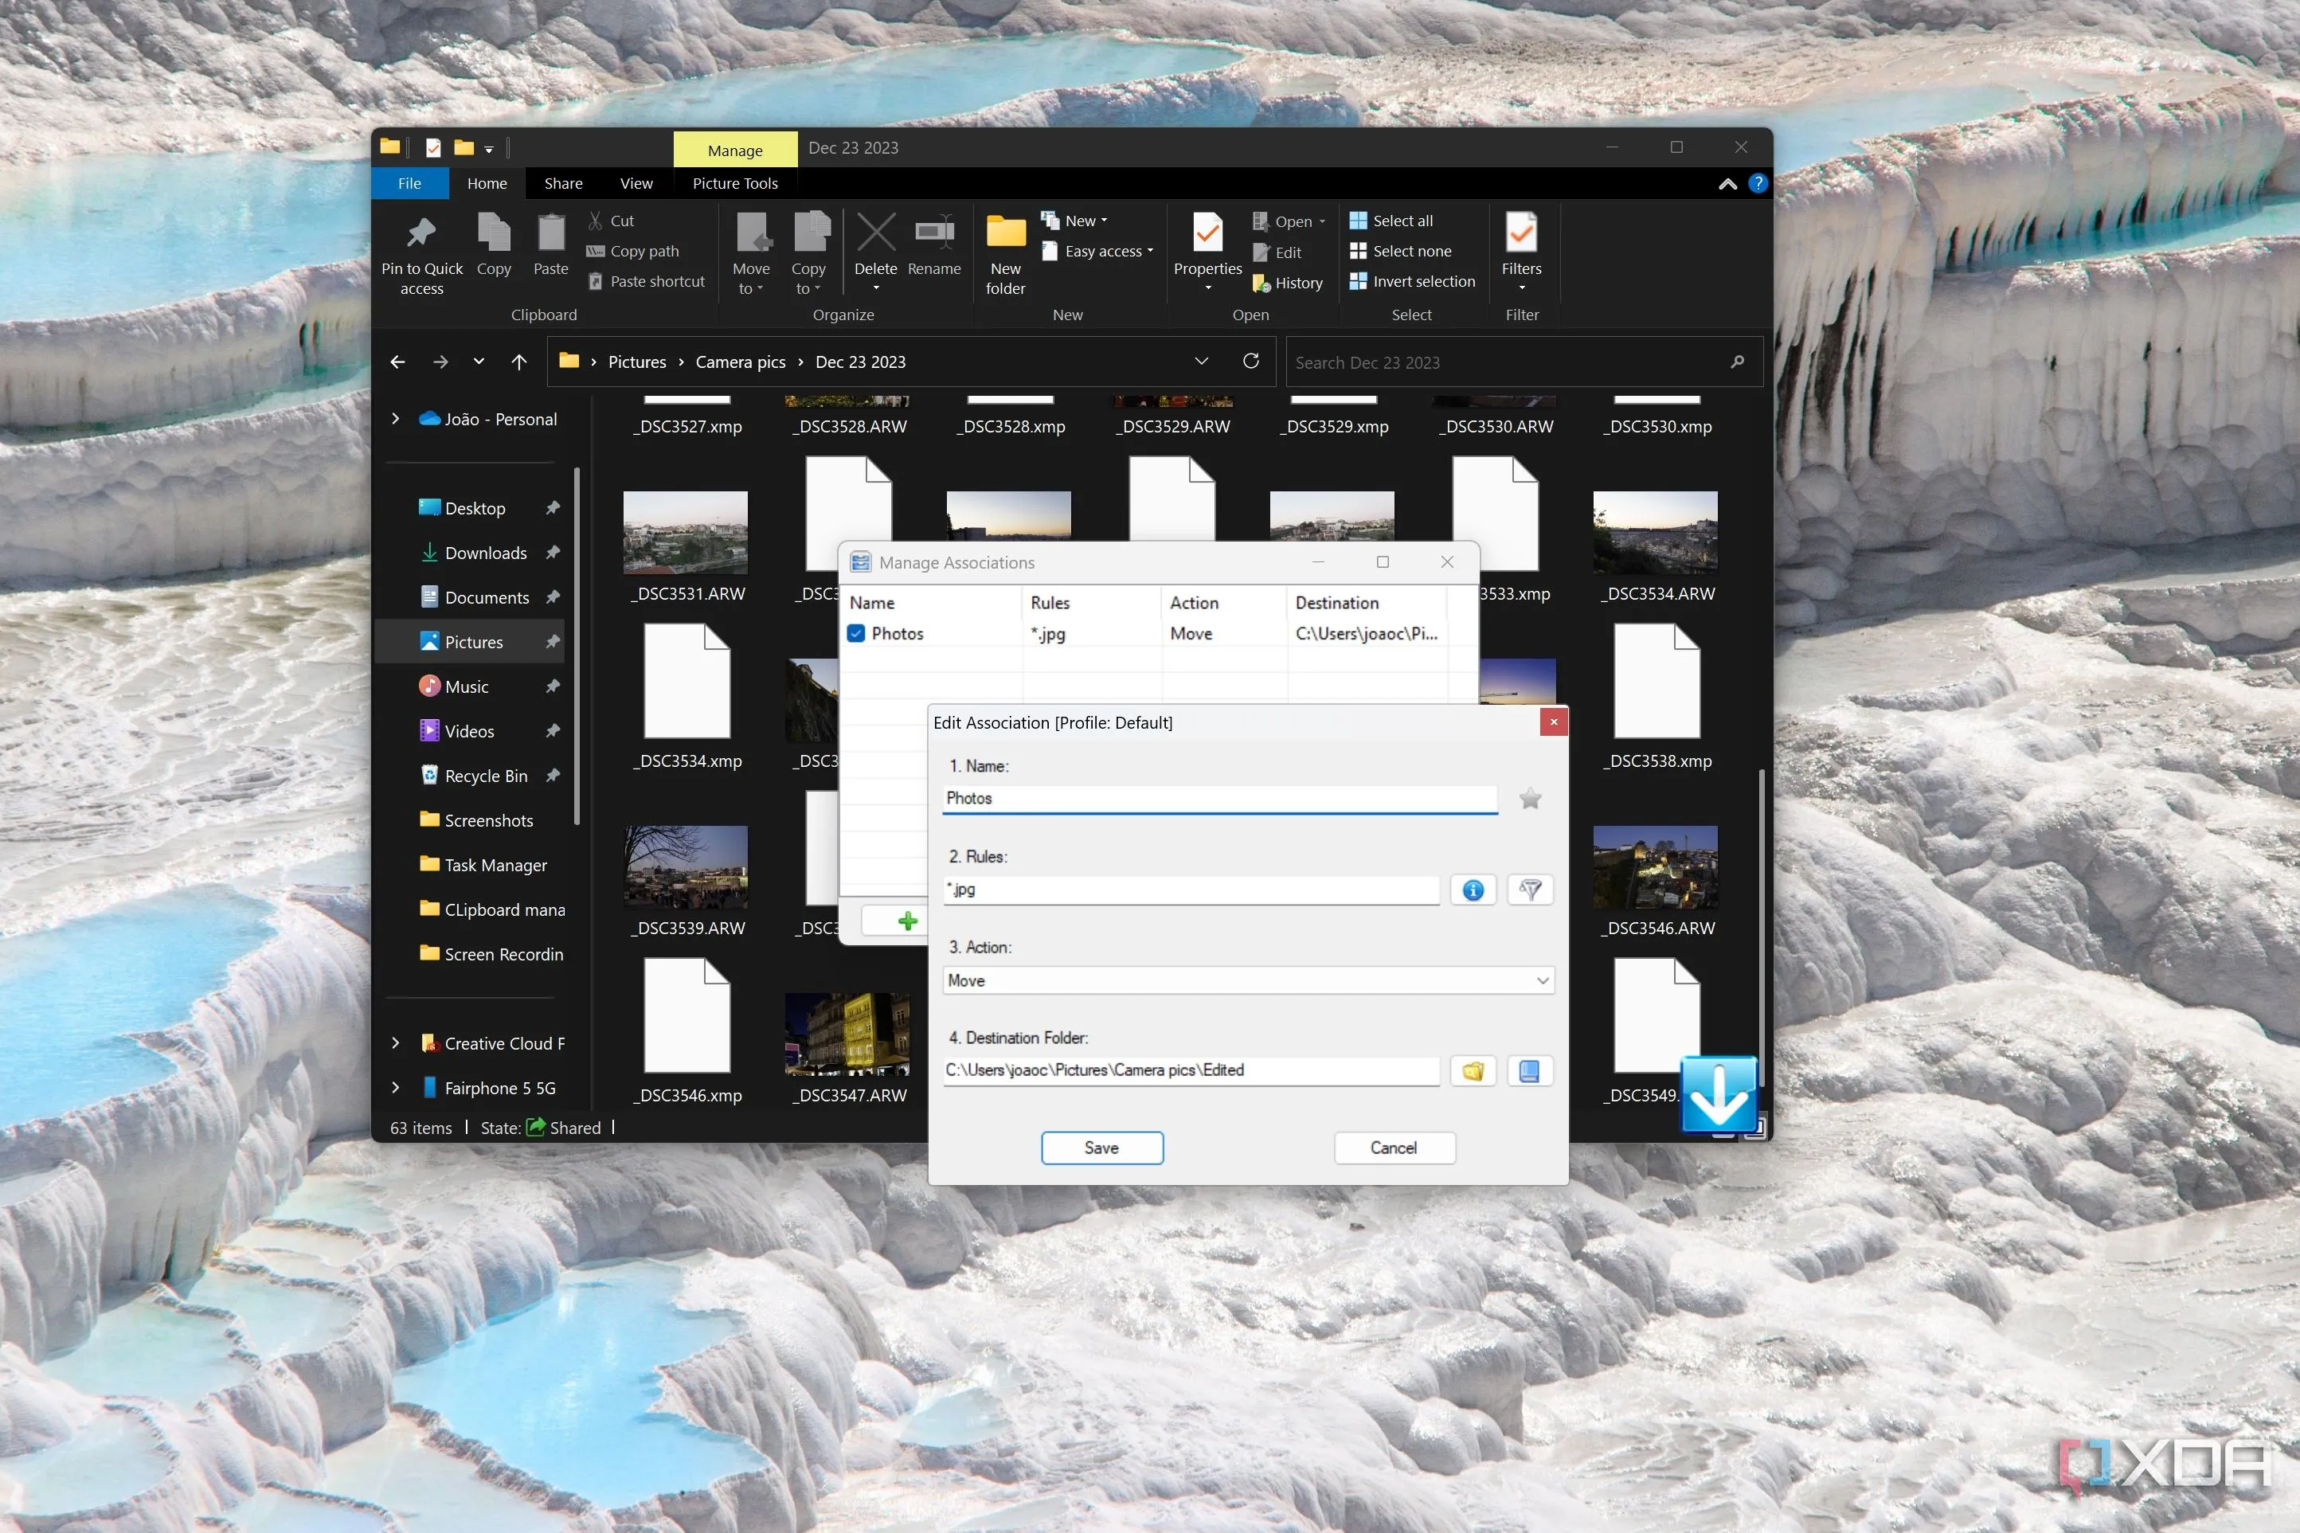Open the rules filter funnel icon

(x=1530, y=890)
